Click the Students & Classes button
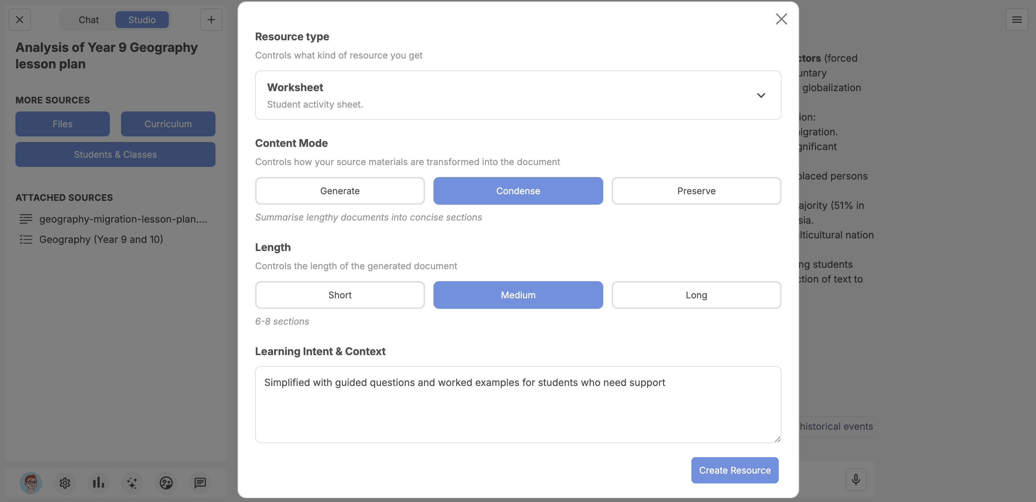 tap(115, 154)
